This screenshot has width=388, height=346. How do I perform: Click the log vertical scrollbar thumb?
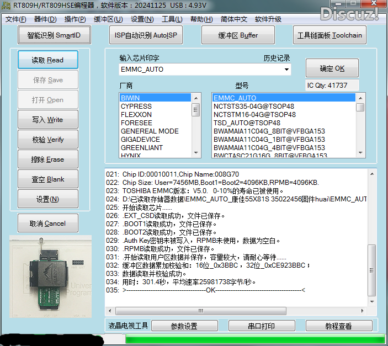tap(371, 270)
